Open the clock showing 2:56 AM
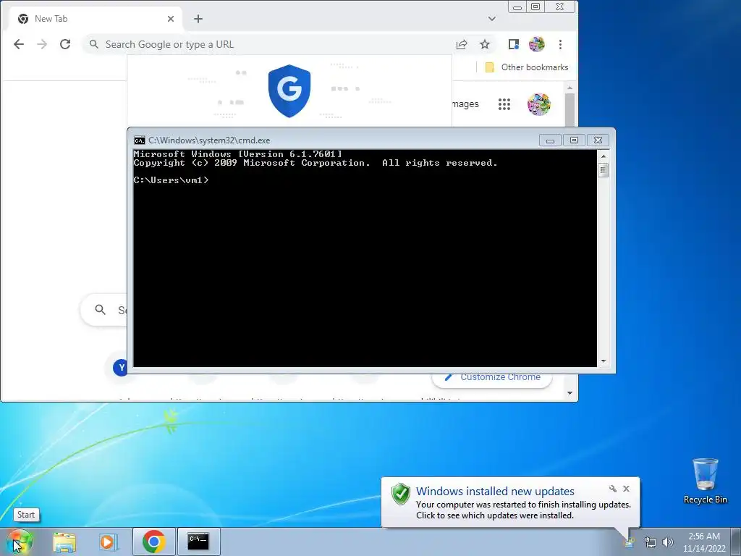Screen dimensions: 741x556 (x=704, y=542)
